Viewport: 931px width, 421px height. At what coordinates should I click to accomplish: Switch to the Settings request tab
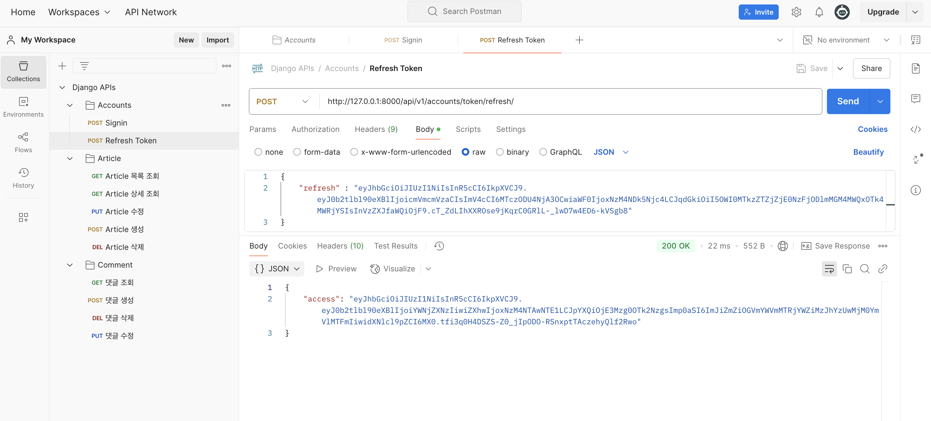511,129
